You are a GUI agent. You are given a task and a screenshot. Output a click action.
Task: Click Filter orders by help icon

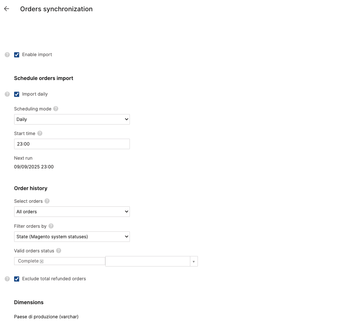pyautogui.click(x=51, y=226)
